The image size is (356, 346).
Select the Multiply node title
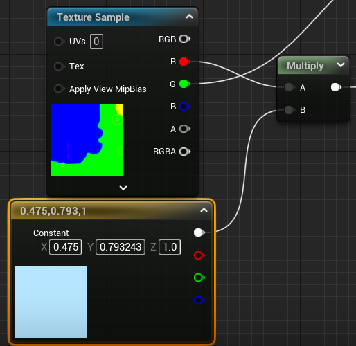click(x=305, y=66)
